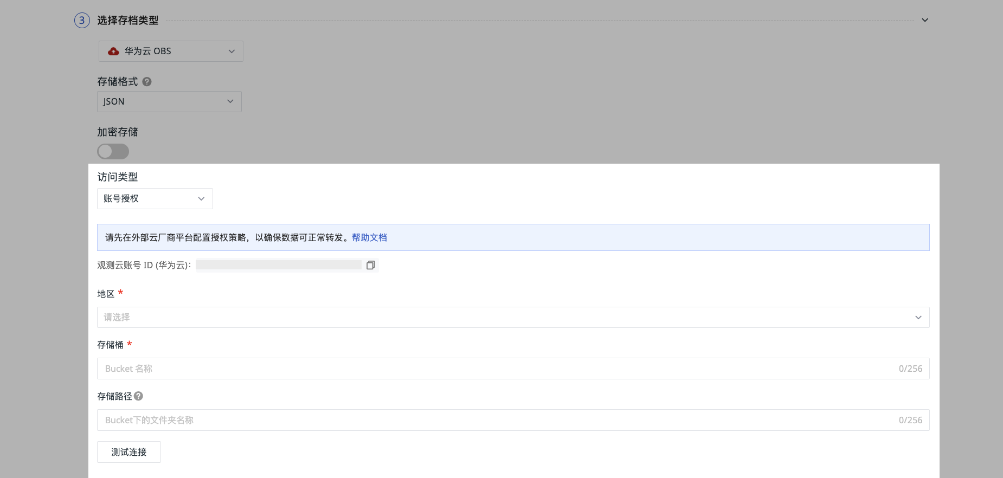The image size is (1003, 478).
Task: Click the 访问类型 label
Action: pos(118,177)
